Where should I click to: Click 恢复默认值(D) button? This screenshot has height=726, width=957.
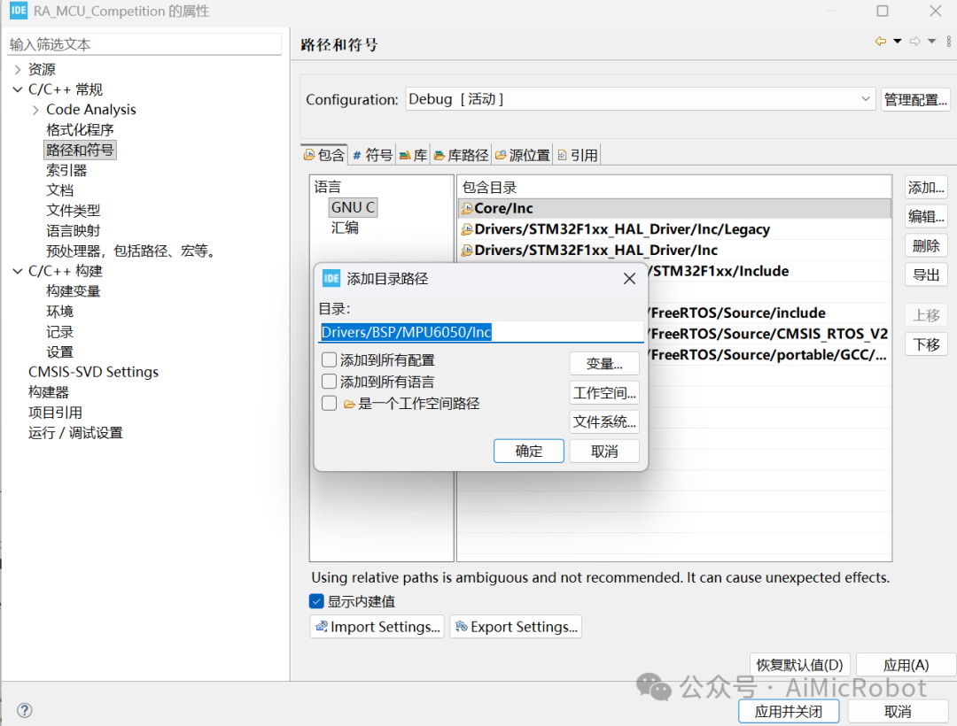click(x=799, y=664)
